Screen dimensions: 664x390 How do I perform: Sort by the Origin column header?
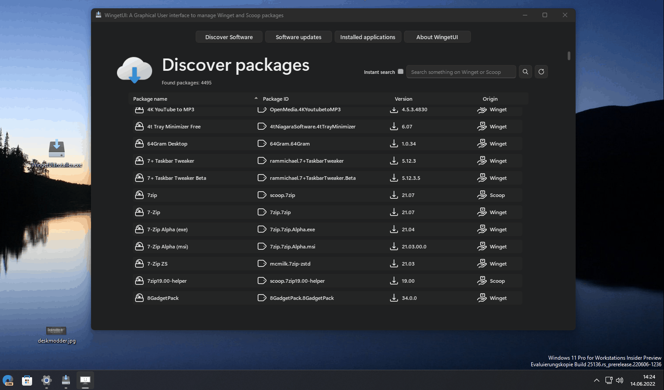click(x=490, y=99)
